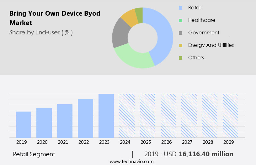Select the hatched 2029 forecast bar
Image resolution: width=256 pixels, height=165 pixels.
tap(230, 116)
